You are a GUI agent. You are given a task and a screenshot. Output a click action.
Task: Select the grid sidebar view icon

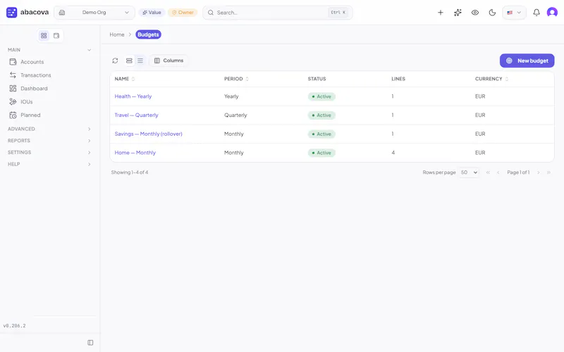[x=44, y=36]
